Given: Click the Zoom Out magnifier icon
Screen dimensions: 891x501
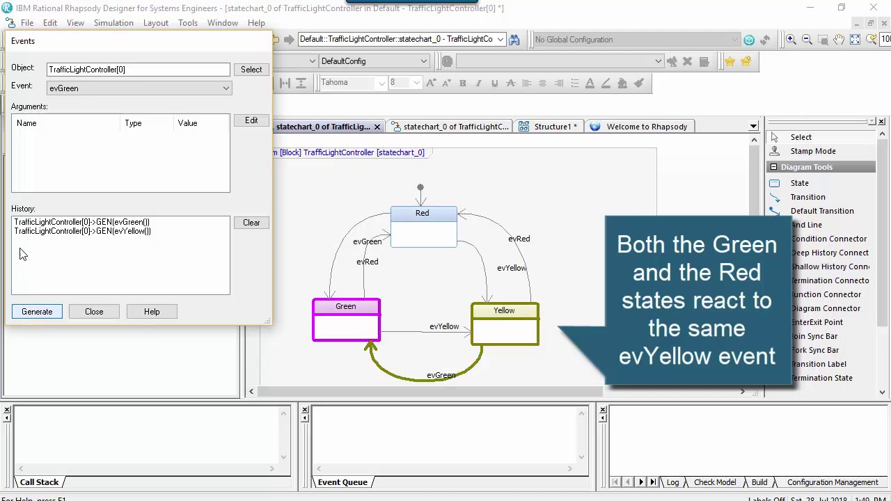Looking at the screenshot, I should (x=807, y=40).
